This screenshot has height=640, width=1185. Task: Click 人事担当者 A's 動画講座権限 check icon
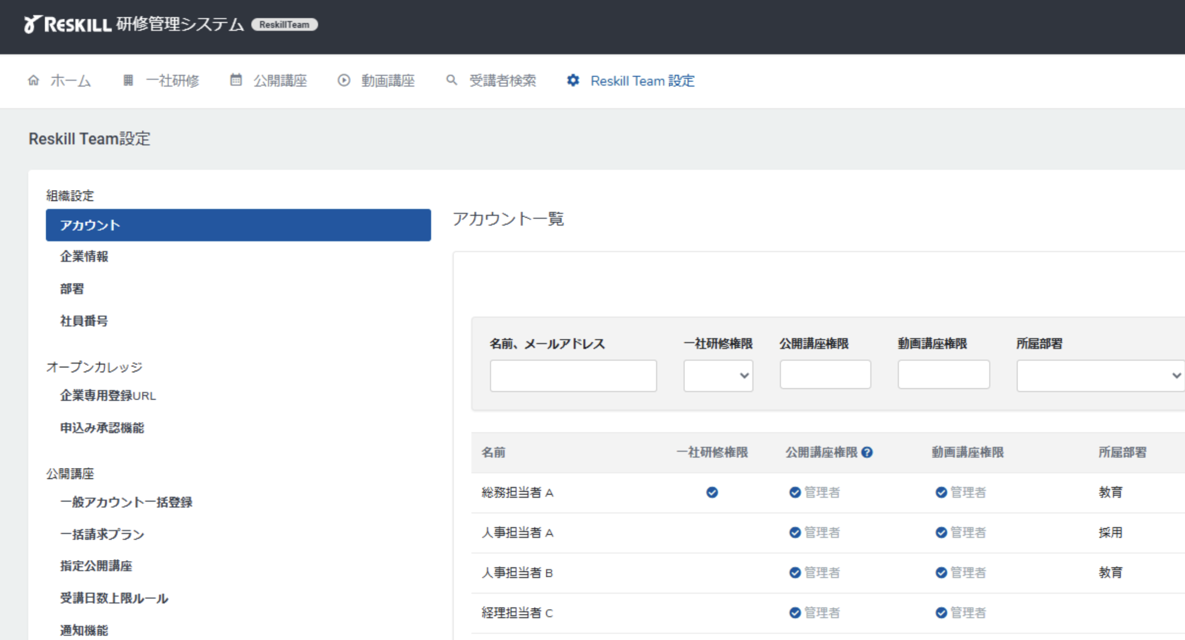tap(941, 533)
